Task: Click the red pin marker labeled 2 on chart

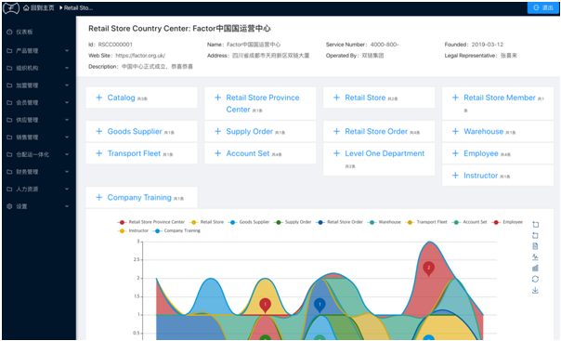Action: click(x=428, y=269)
